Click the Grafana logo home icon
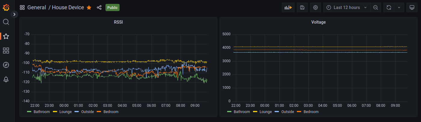This screenshot has height=122, width=421. click(x=6, y=7)
